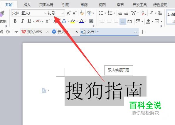
Task: Open Chinese typesetting A tool
Action: coord(134,13)
